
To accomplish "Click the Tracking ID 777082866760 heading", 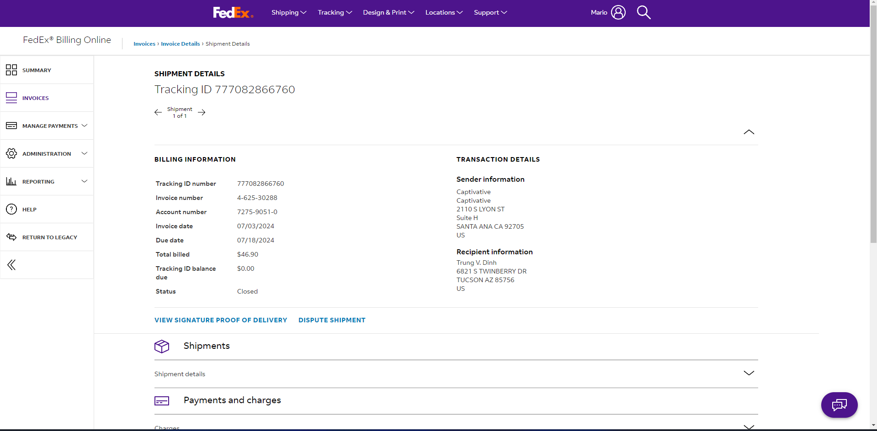I will point(225,89).
